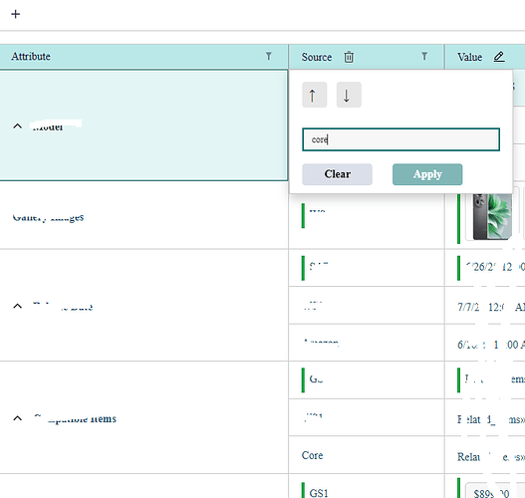Click the Source column header label

click(x=317, y=57)
